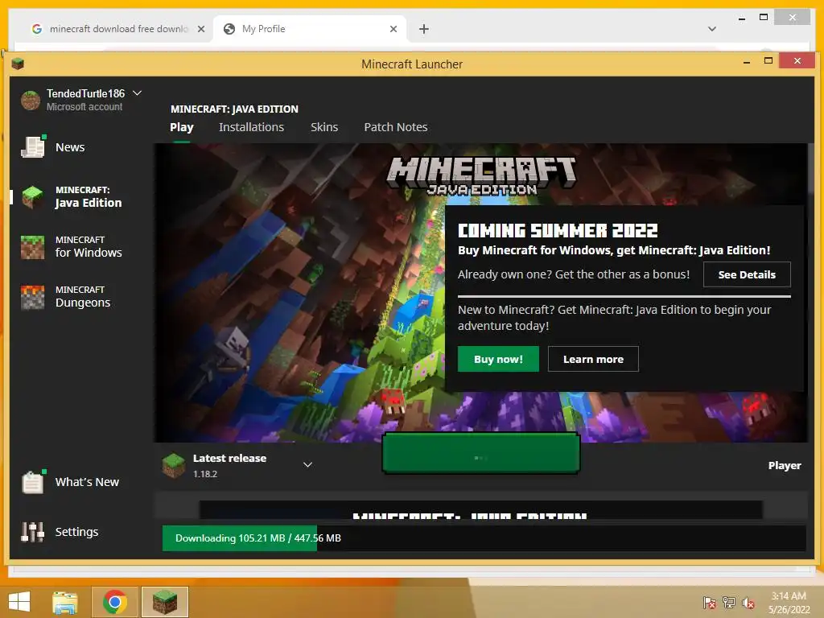824x618 pixels.
Task: Click the Google favicon on first Chrome tab
Action: [37, 29]
